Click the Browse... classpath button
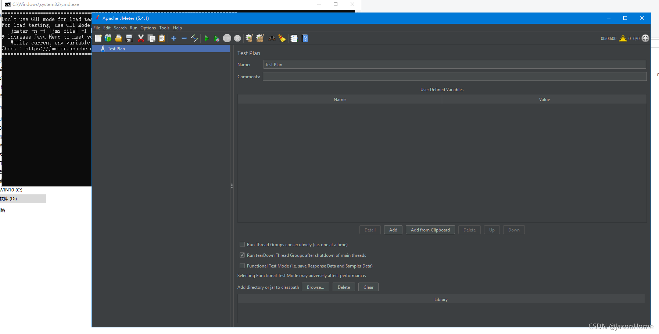Viewport: 659px width, 334px height. (x=315, y=287)
